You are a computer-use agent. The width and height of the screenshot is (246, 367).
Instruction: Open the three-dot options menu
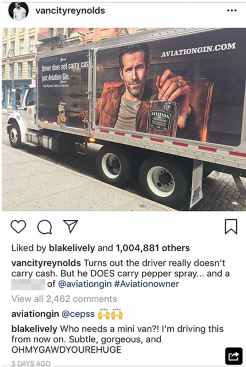click(232, 10)
